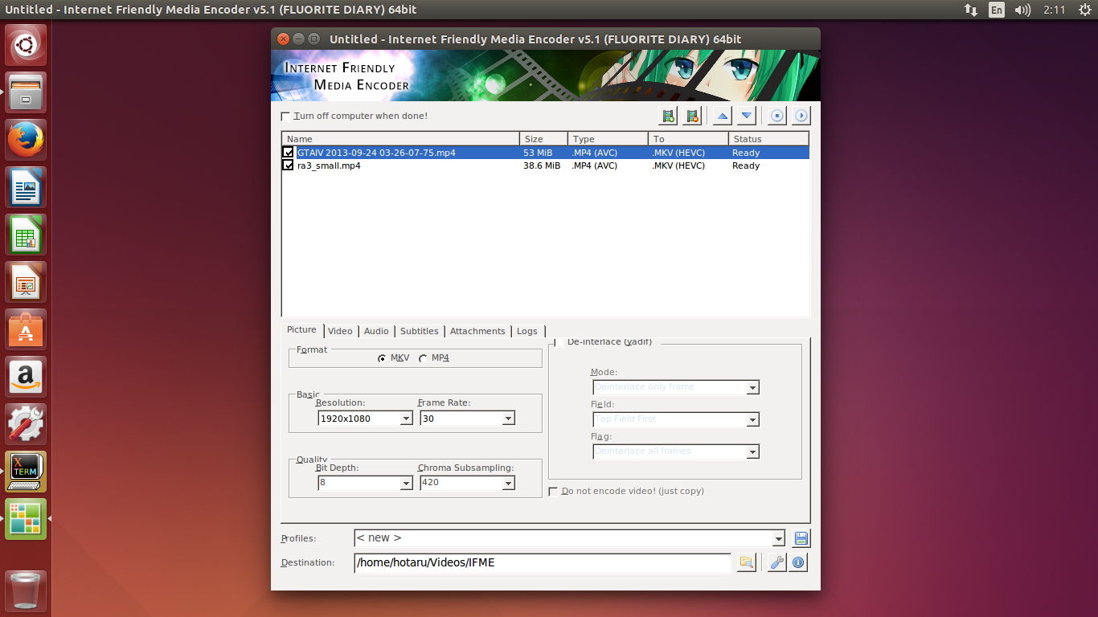
Task: Open the Subtitles tab
Action: (x=419, y=331)
